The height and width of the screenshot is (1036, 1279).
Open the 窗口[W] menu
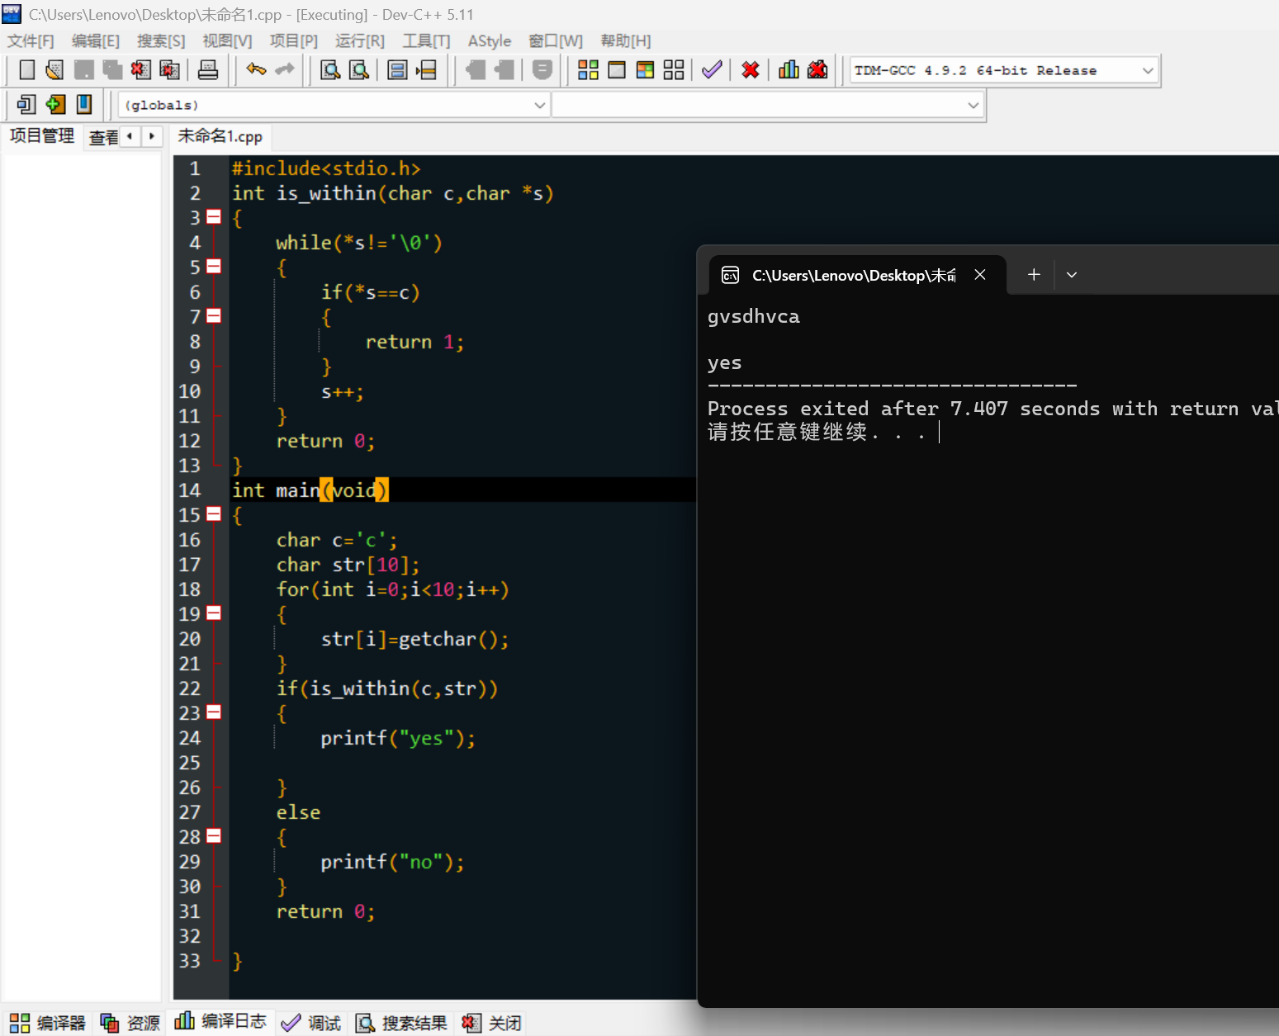[556, 41]
